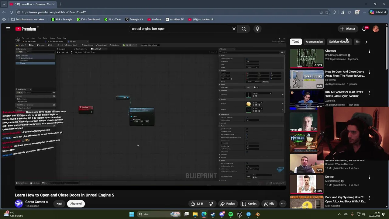
Task: Open the Derine video thumbnail
Action: click(x=307, y=184)
